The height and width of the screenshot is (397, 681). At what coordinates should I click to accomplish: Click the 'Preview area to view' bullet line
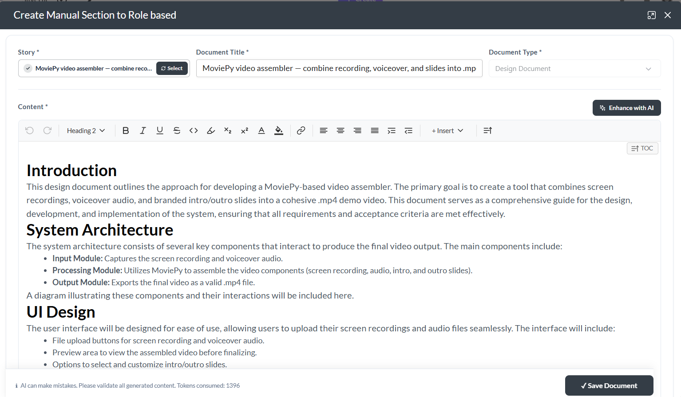point(154,352)
